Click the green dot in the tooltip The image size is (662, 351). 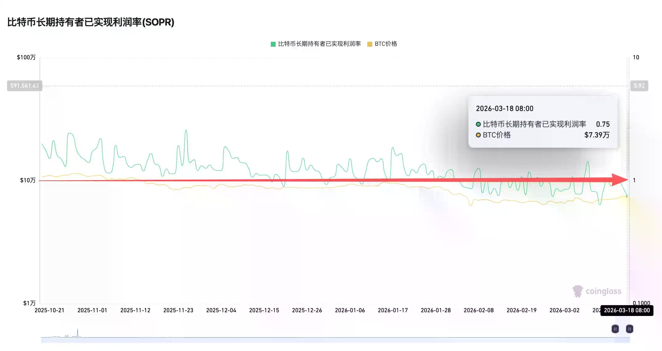point(478,124)
